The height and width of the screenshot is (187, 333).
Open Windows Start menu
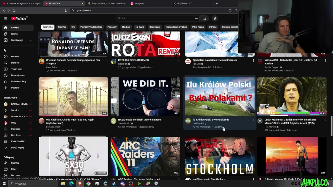coord(4,184)
